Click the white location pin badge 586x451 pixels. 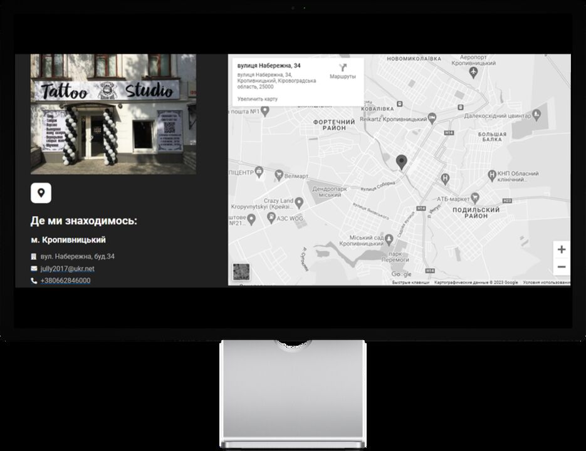click(x=41, y=193)
